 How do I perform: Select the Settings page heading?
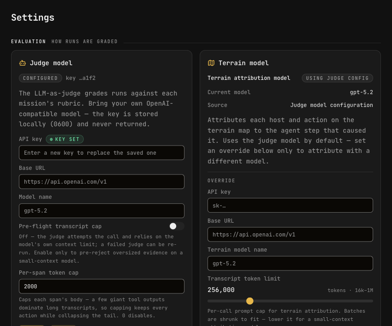tap(33, 17)
